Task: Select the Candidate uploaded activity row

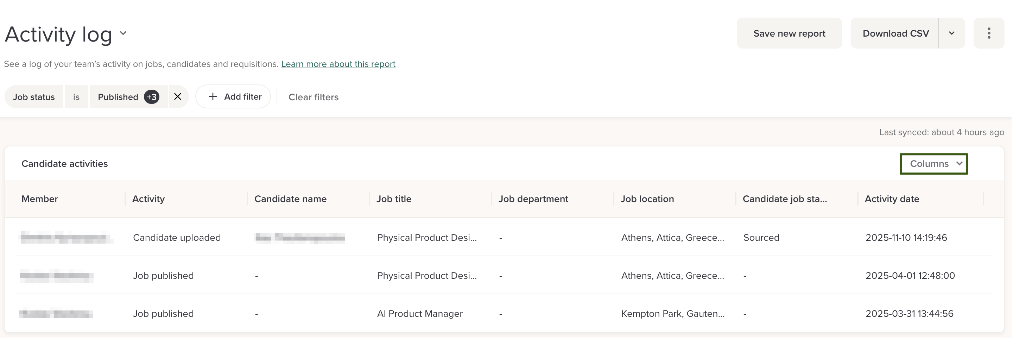Action: (176, 238)
